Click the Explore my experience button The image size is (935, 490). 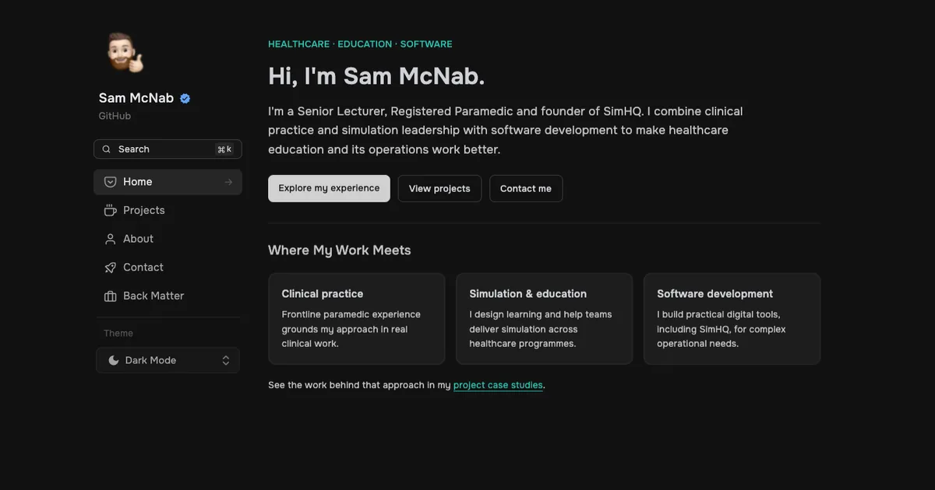click(x=329, y=188)
